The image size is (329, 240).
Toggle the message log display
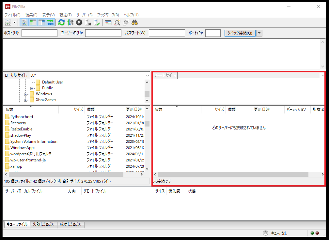[x=24, y=22]
